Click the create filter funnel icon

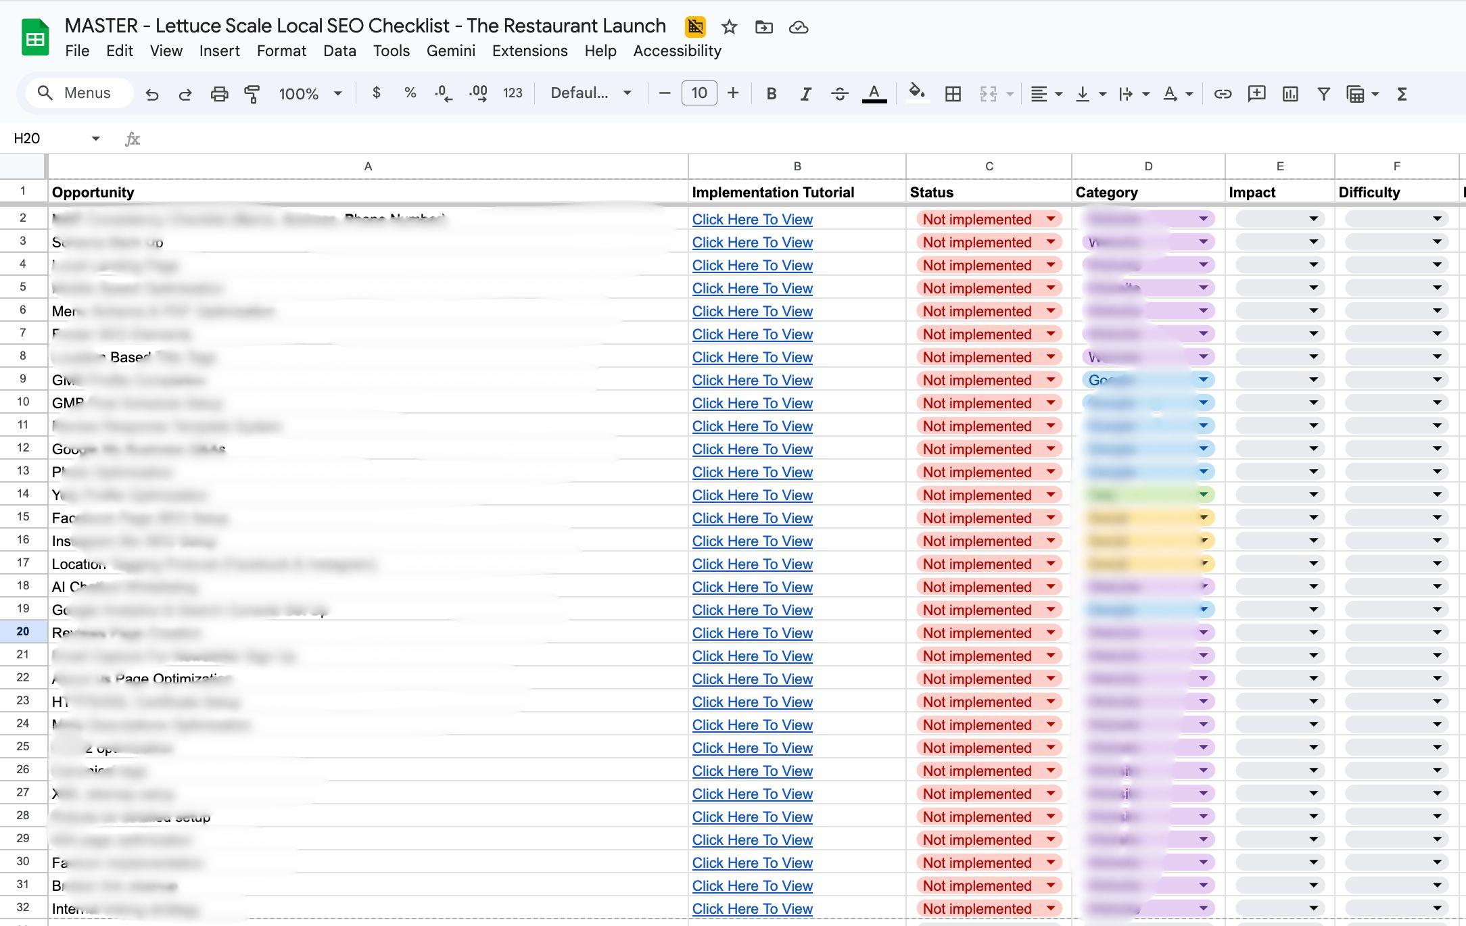(1323, 94)
